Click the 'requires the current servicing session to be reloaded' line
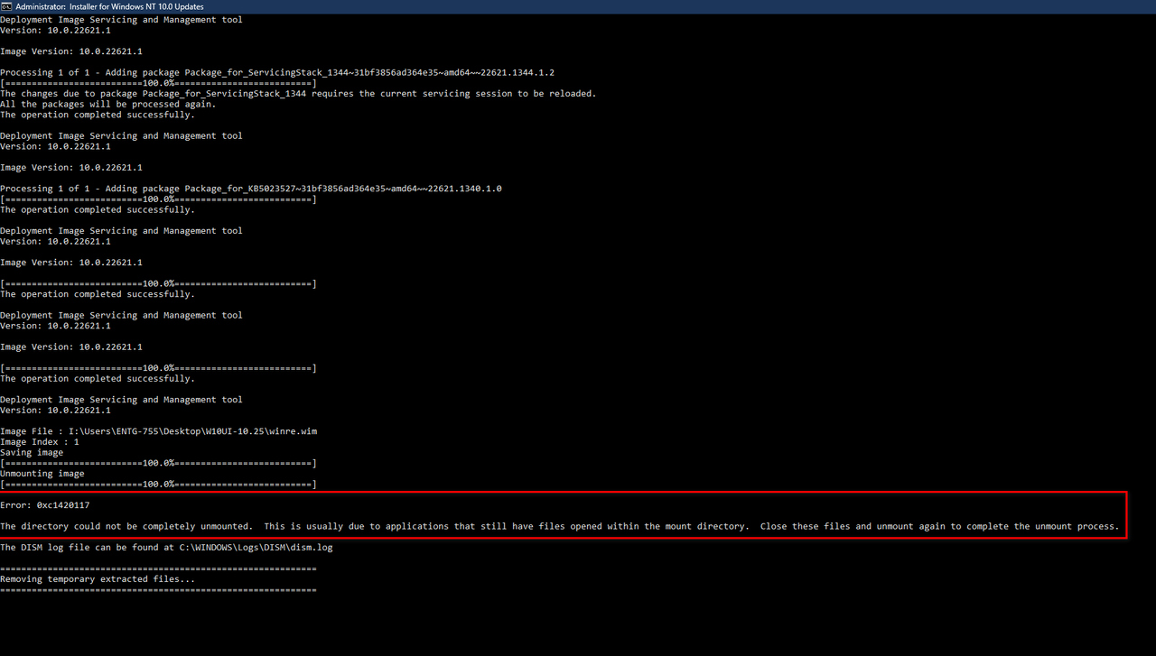The height and width of the screenshot is (656, 1156). 298,94
